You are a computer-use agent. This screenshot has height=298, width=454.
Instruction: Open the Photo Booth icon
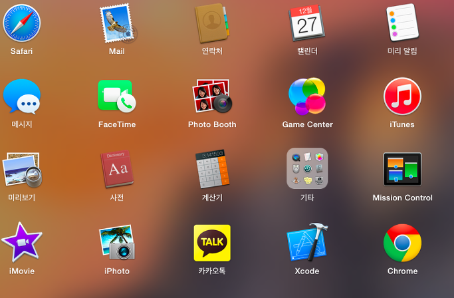coord(212,96)
